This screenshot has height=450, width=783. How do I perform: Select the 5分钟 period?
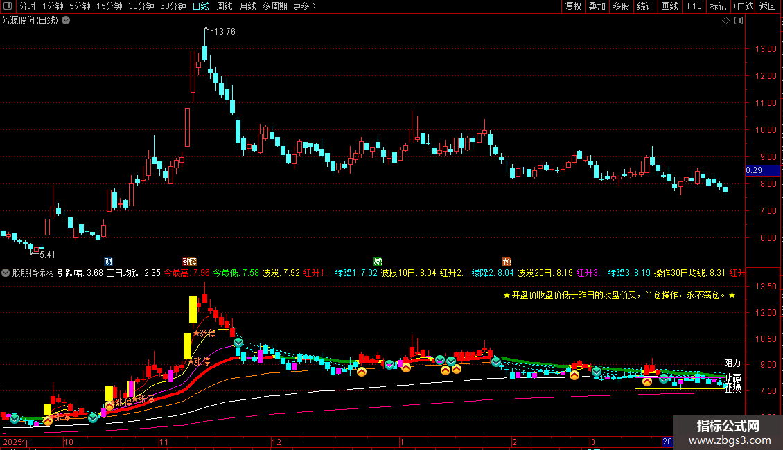pos(80,6)
